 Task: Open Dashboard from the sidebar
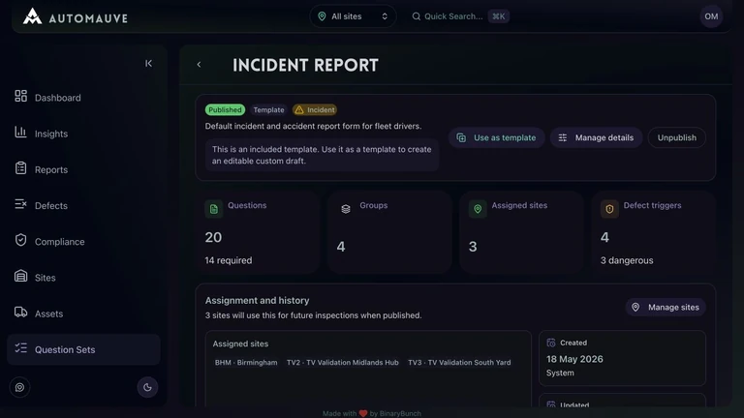pos(83,98)
